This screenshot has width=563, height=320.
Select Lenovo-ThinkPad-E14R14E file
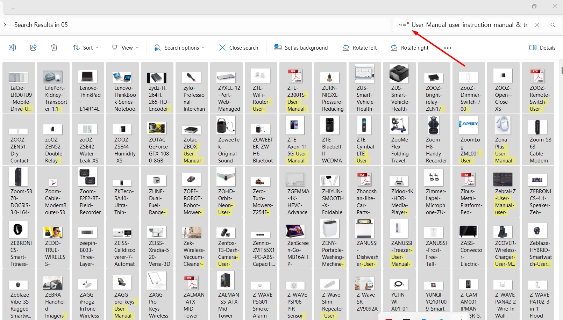tap(88, 88)
